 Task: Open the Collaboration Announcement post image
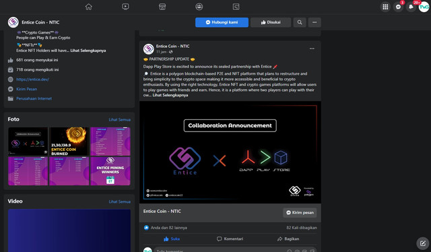point(230,152)
